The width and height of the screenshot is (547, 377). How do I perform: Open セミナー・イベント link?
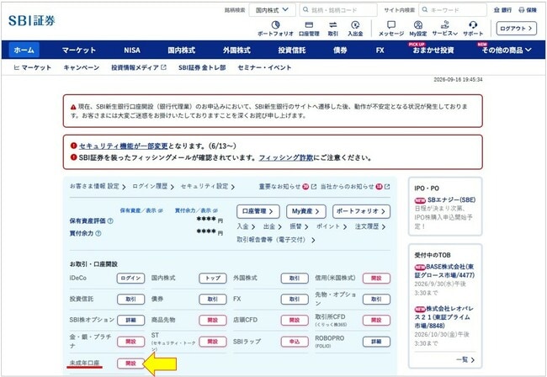pos(264,67)
